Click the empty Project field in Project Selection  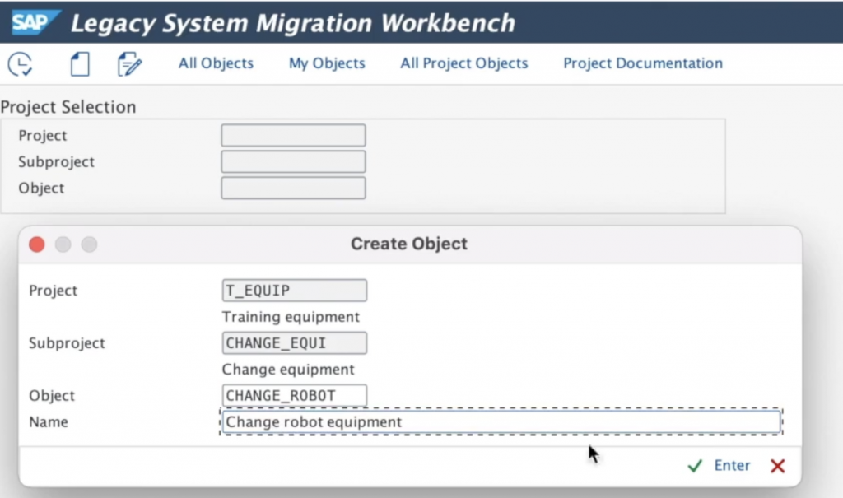click(293, 136)
